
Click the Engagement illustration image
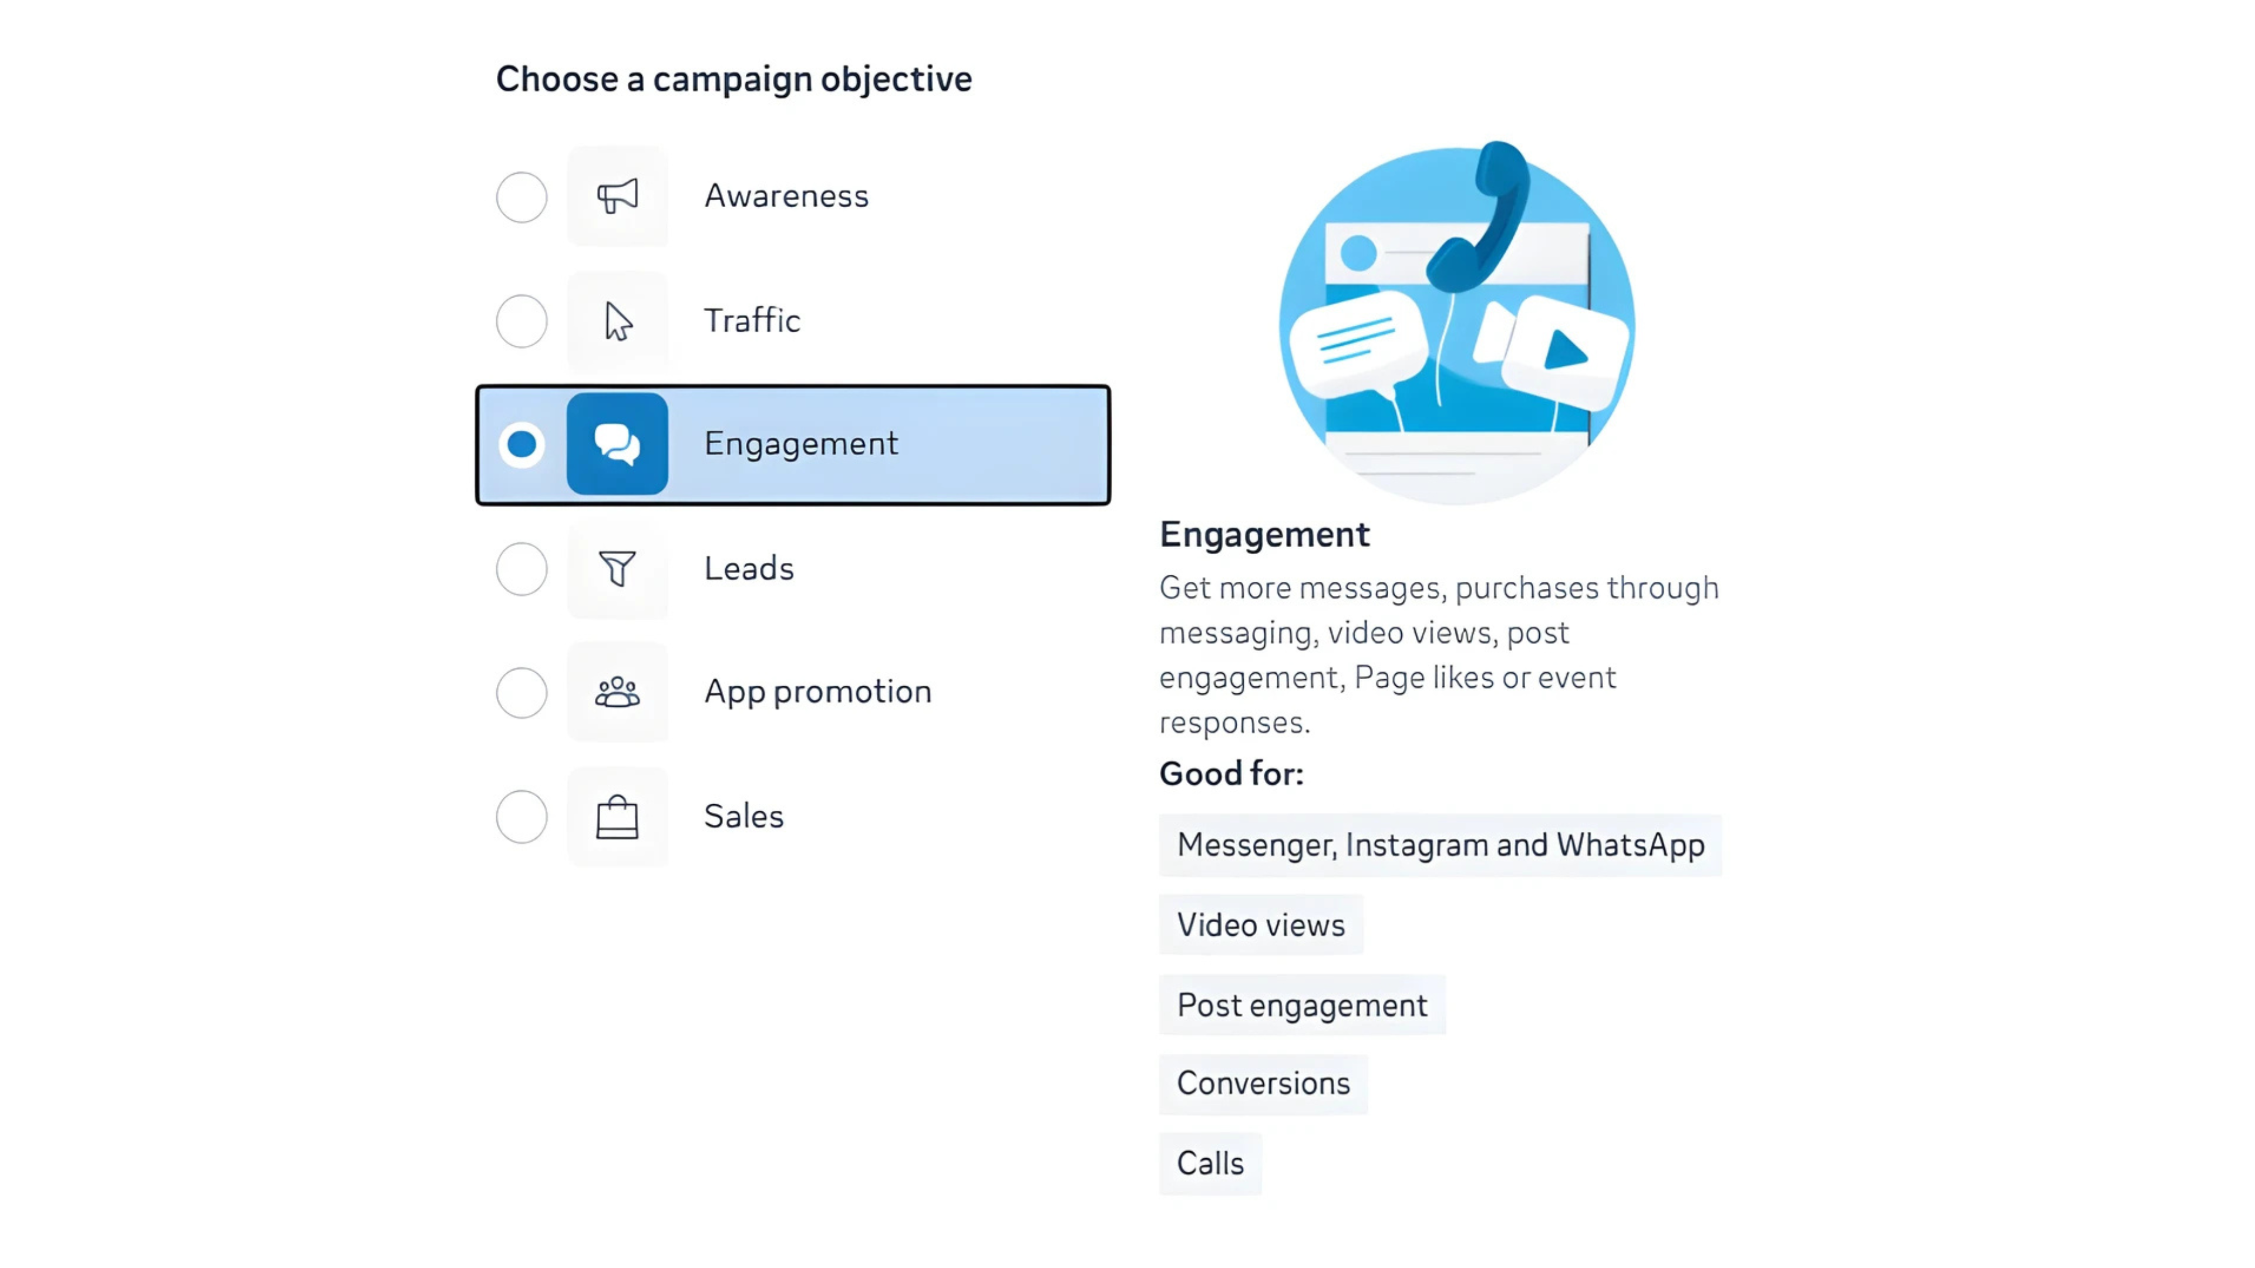[1456, 324]
